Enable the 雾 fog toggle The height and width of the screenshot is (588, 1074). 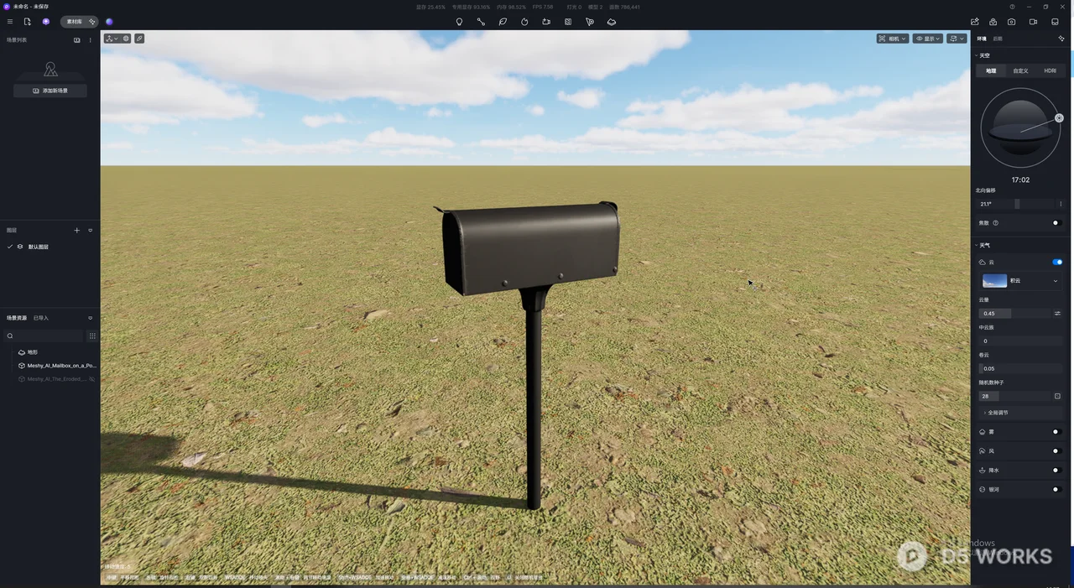1057,432
